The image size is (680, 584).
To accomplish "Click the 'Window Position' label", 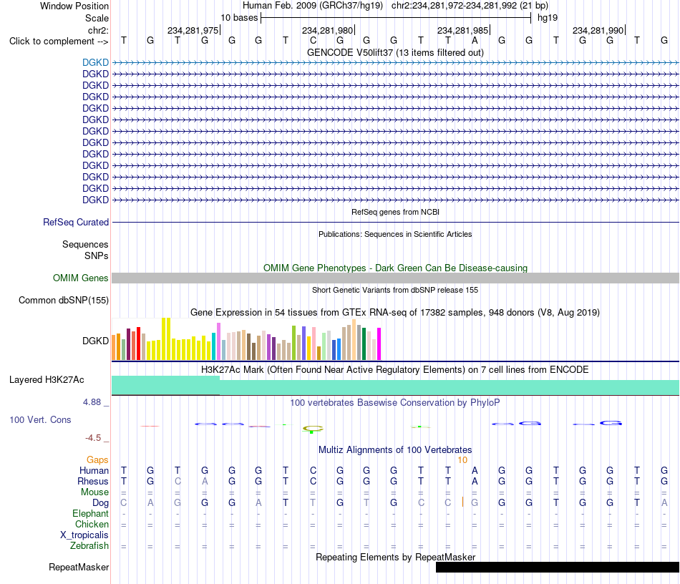I will (x=74, y=6).
